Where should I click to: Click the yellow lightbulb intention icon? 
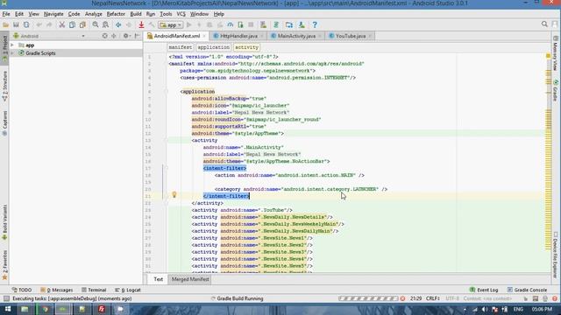[x=174, y=194]
